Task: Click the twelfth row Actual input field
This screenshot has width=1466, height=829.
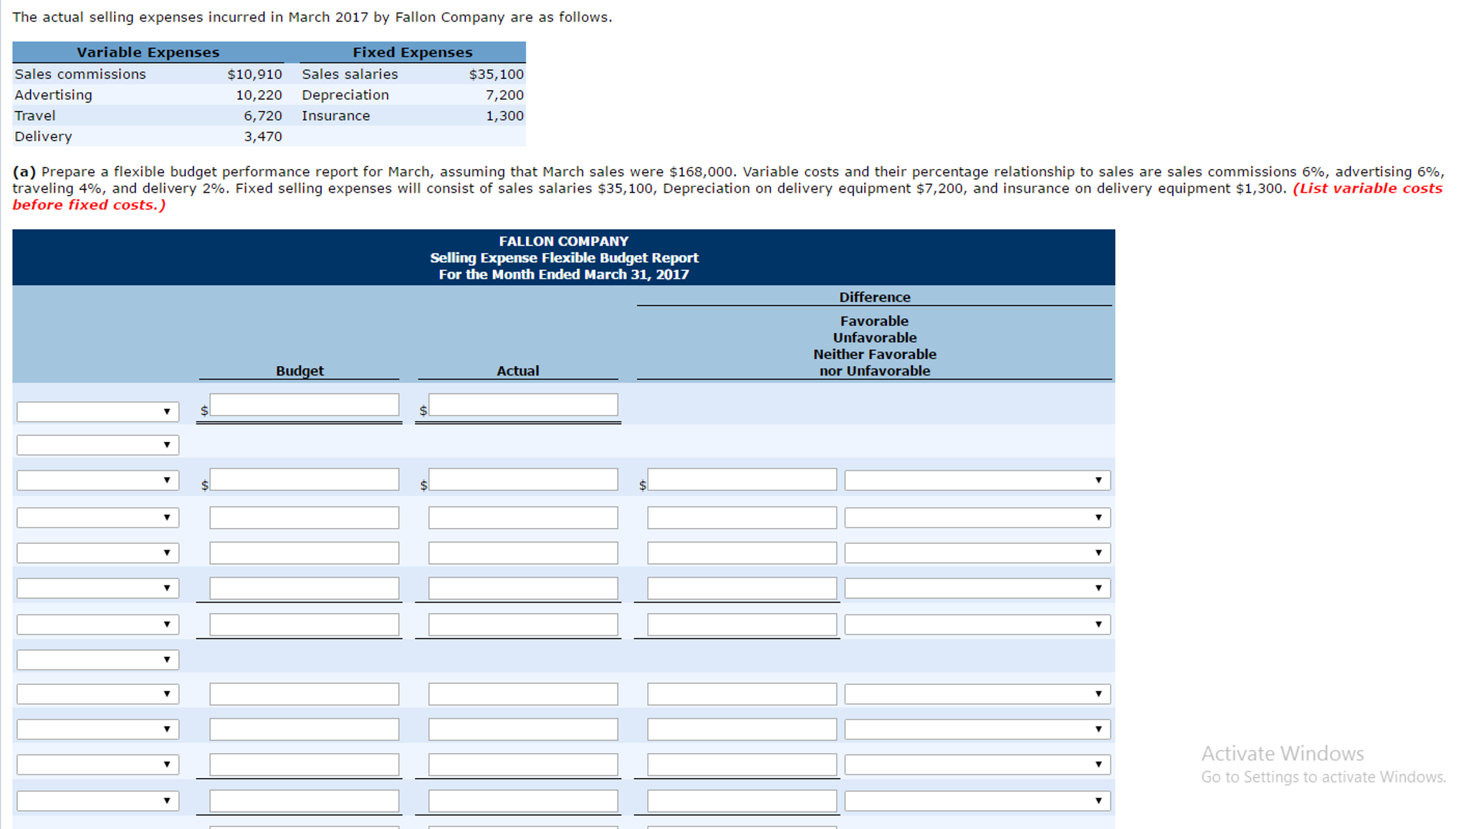Action: (x=523, y=801)
